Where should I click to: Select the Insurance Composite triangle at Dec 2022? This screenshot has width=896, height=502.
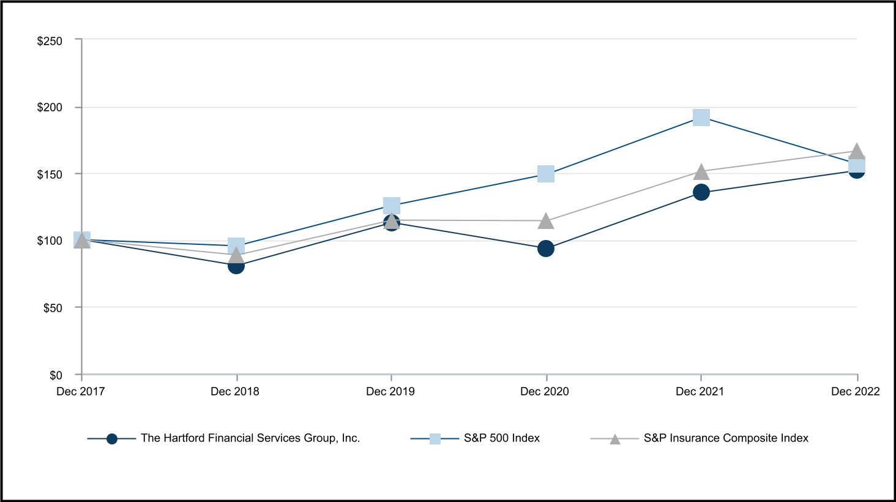pos(856,151)
